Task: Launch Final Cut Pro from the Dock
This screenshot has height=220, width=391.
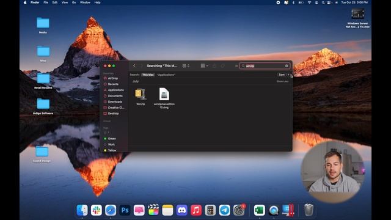Action: (x=153, y=210)
